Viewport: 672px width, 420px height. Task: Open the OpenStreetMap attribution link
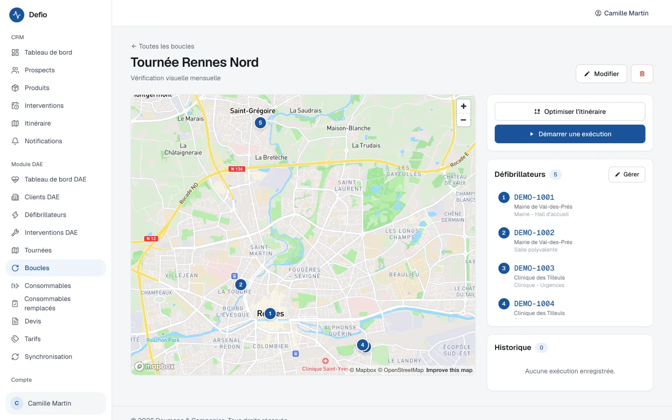tap(400, 370)
